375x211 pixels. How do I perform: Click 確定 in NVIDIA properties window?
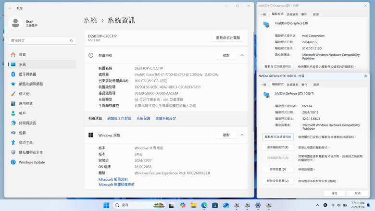pyautogui.click(x=334, y=193)
